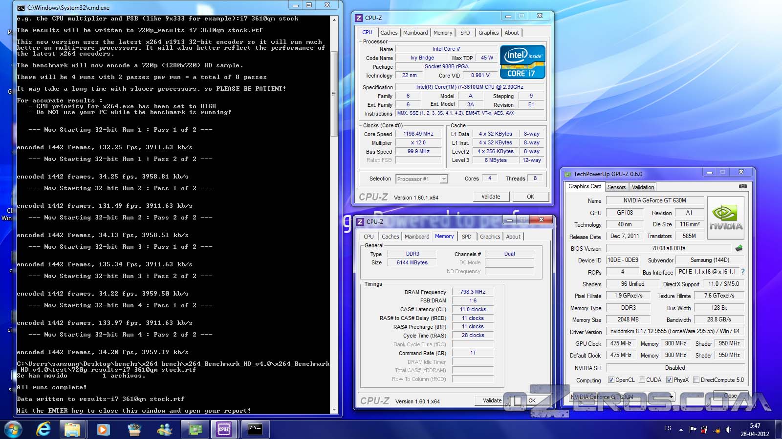Click the Action Center flag tray icon

[693, 429]
